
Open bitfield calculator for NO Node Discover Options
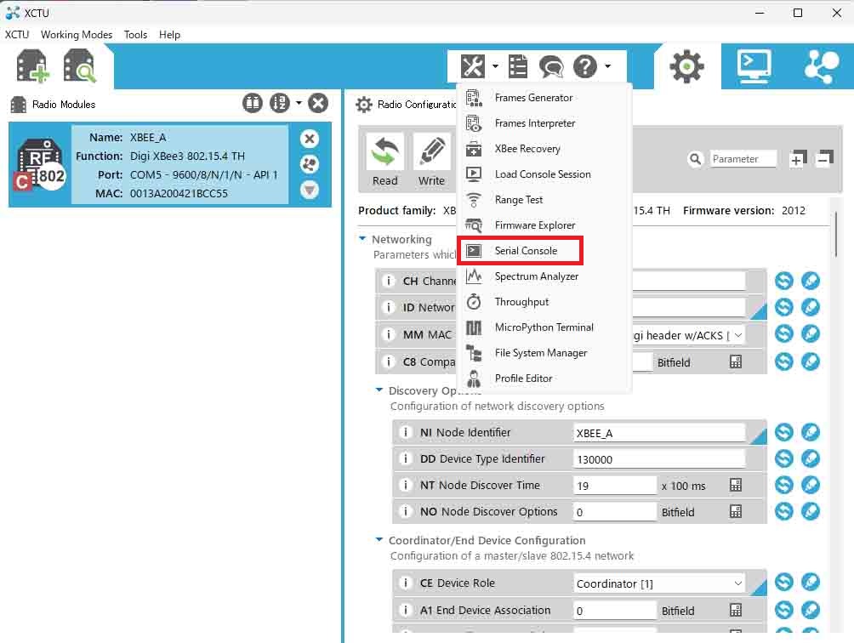735,511
